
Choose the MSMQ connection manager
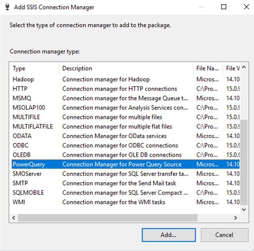[22, 98]
